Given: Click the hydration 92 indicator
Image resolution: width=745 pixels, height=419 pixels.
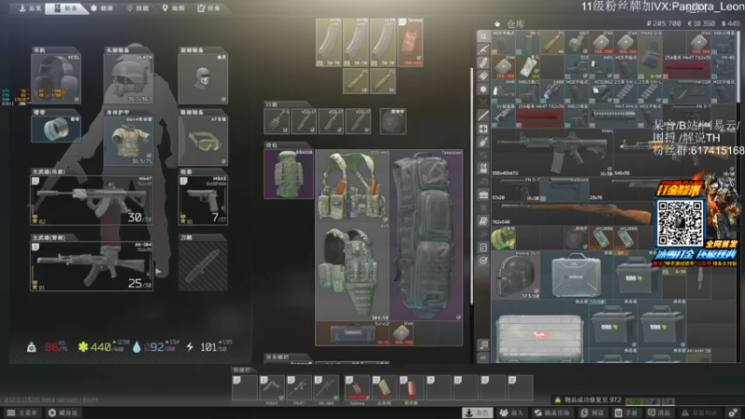Looking at the screenshot, I should pos(156,347).
